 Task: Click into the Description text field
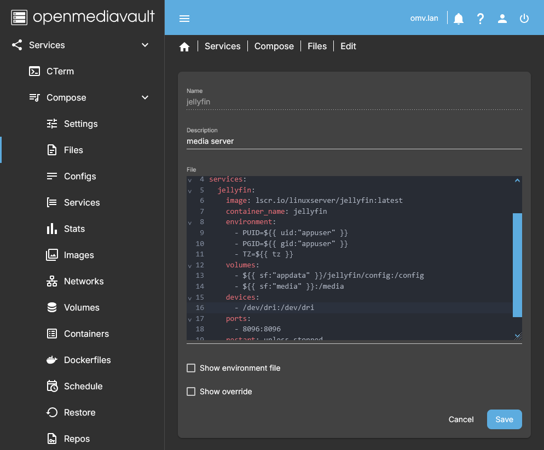(x=354, y=141)
